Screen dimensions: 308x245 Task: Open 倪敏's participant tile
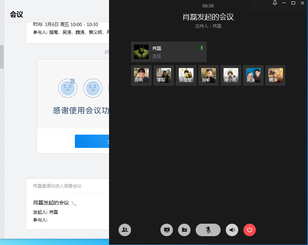pyautogui.click(x=209, y=75)
